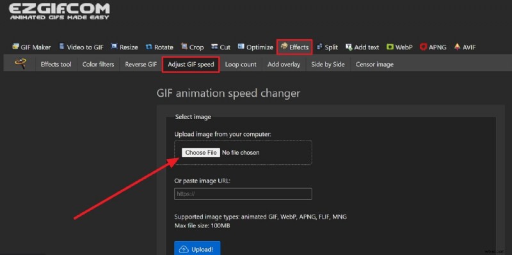Screen dimensions: 512x255
Task: Click the Video to GIF film icon
Action: pos(61,46)
